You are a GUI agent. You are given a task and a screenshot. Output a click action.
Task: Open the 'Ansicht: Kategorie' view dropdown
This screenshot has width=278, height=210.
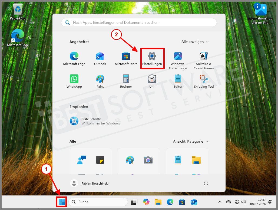191,141
